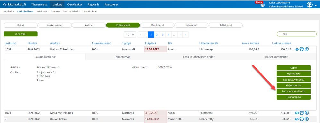Click the Luottotappio button
The image size is (320, 123).
[294, 97]
